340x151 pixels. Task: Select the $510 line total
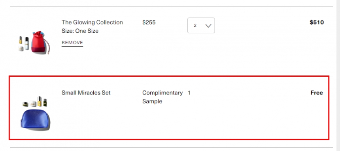point(317,23)
